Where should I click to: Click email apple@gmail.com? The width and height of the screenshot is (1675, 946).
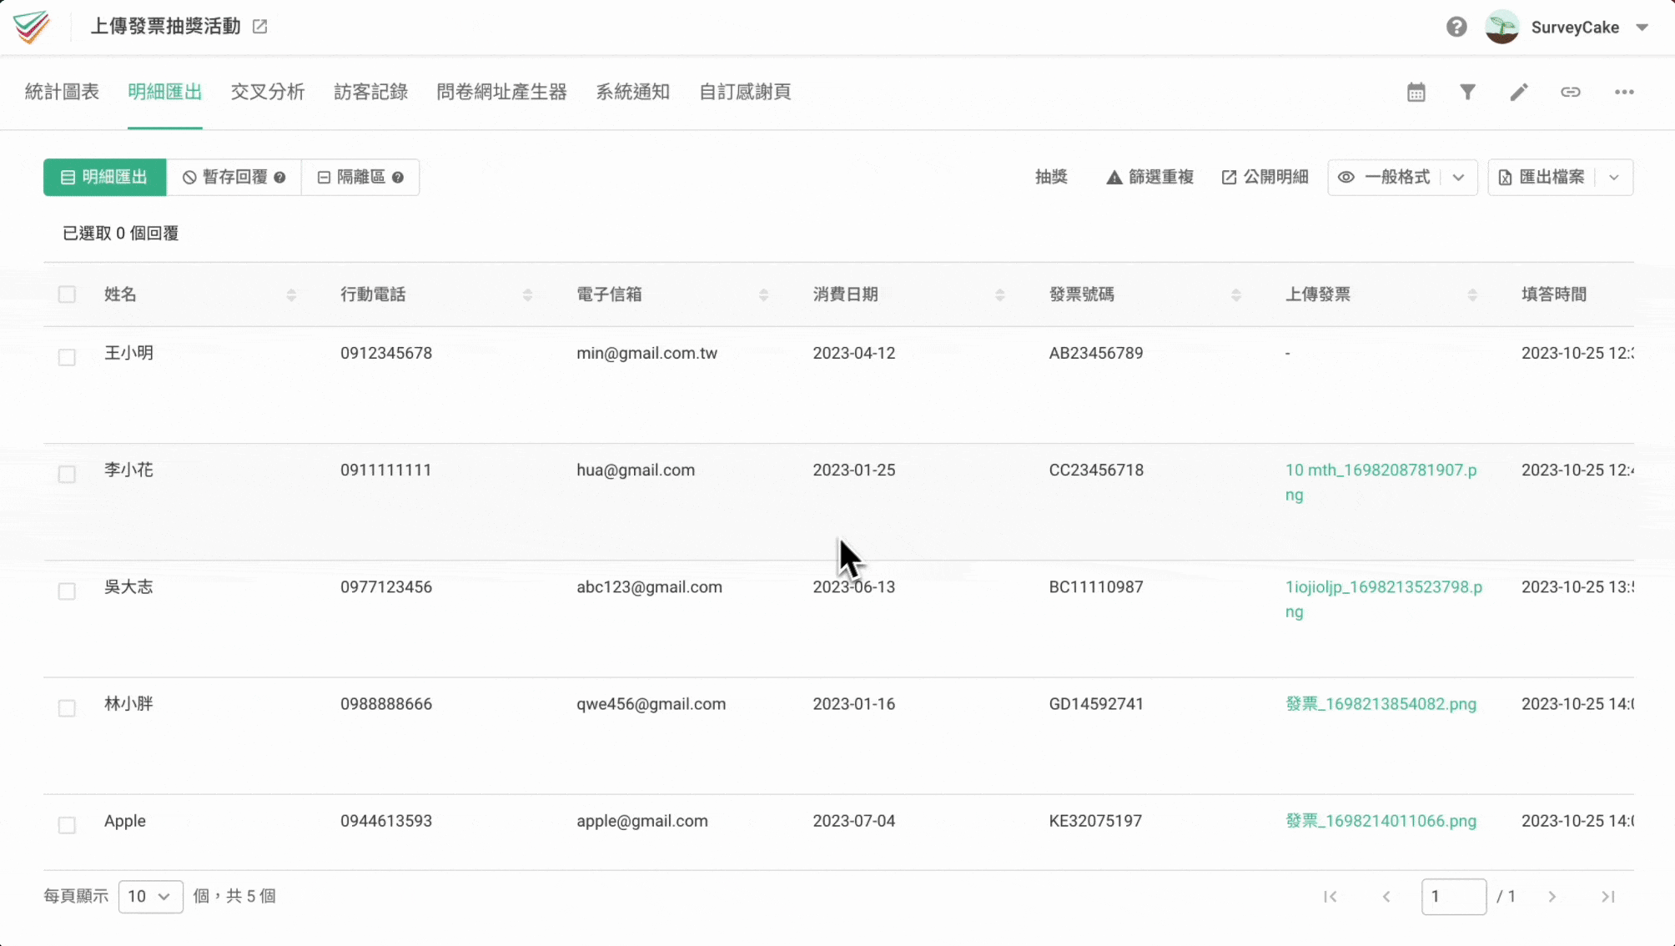(641, 821)
